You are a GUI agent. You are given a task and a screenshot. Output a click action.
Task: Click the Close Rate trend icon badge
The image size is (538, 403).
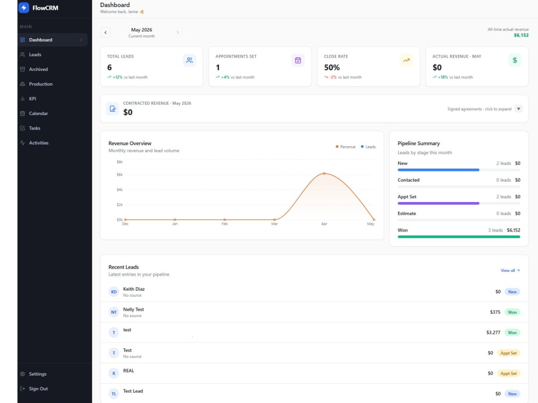point(406,60)
